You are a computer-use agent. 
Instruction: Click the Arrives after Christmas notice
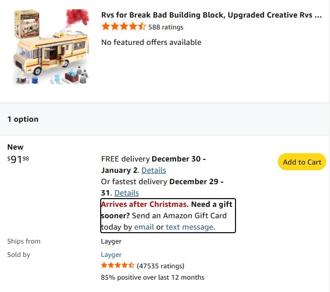(x=145, y=204)
